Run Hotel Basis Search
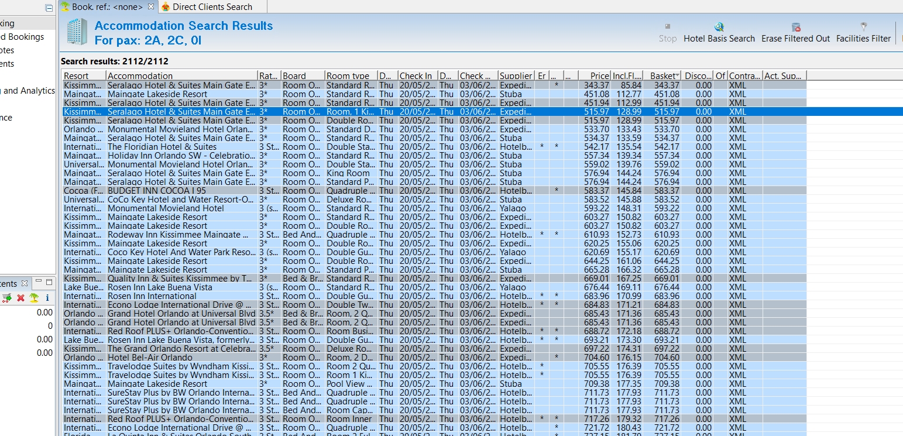Screen dimensions: 903x436 coord(719,33)
